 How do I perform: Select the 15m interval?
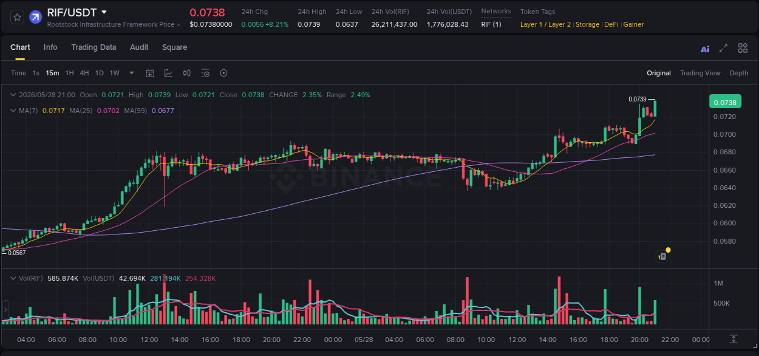[x=52, y=73]
